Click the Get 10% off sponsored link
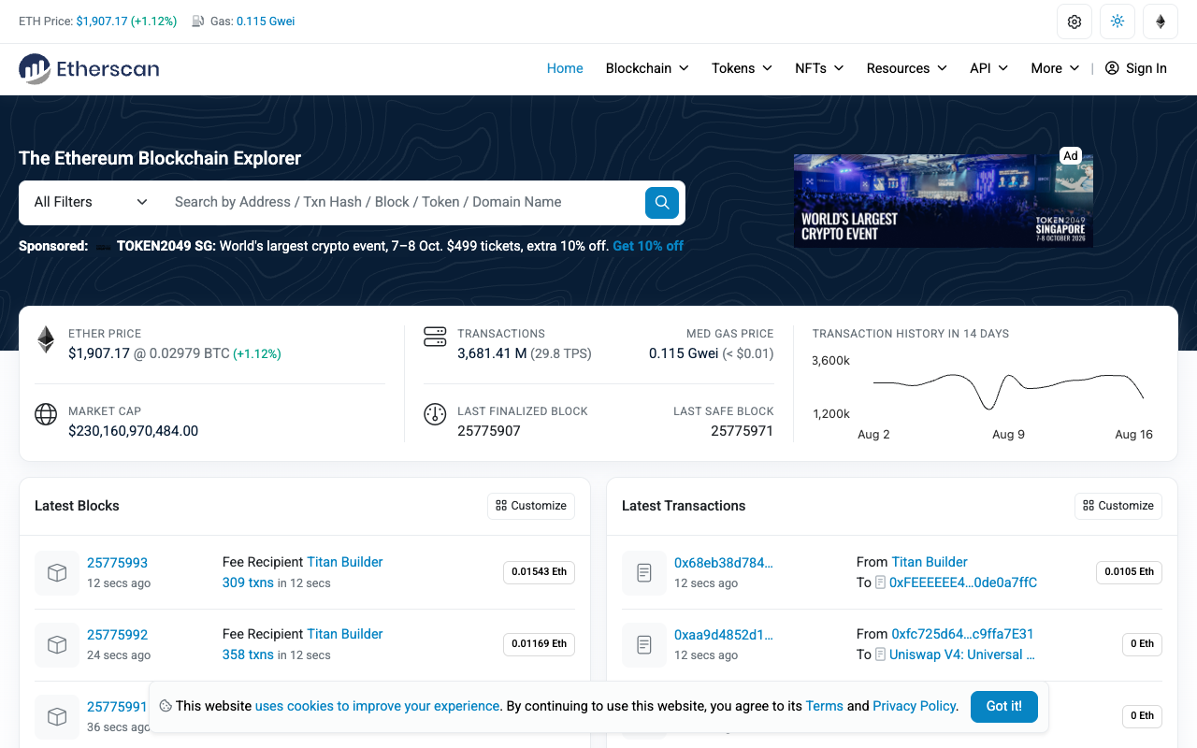The image size is (1197, 748). pos(648,246)
